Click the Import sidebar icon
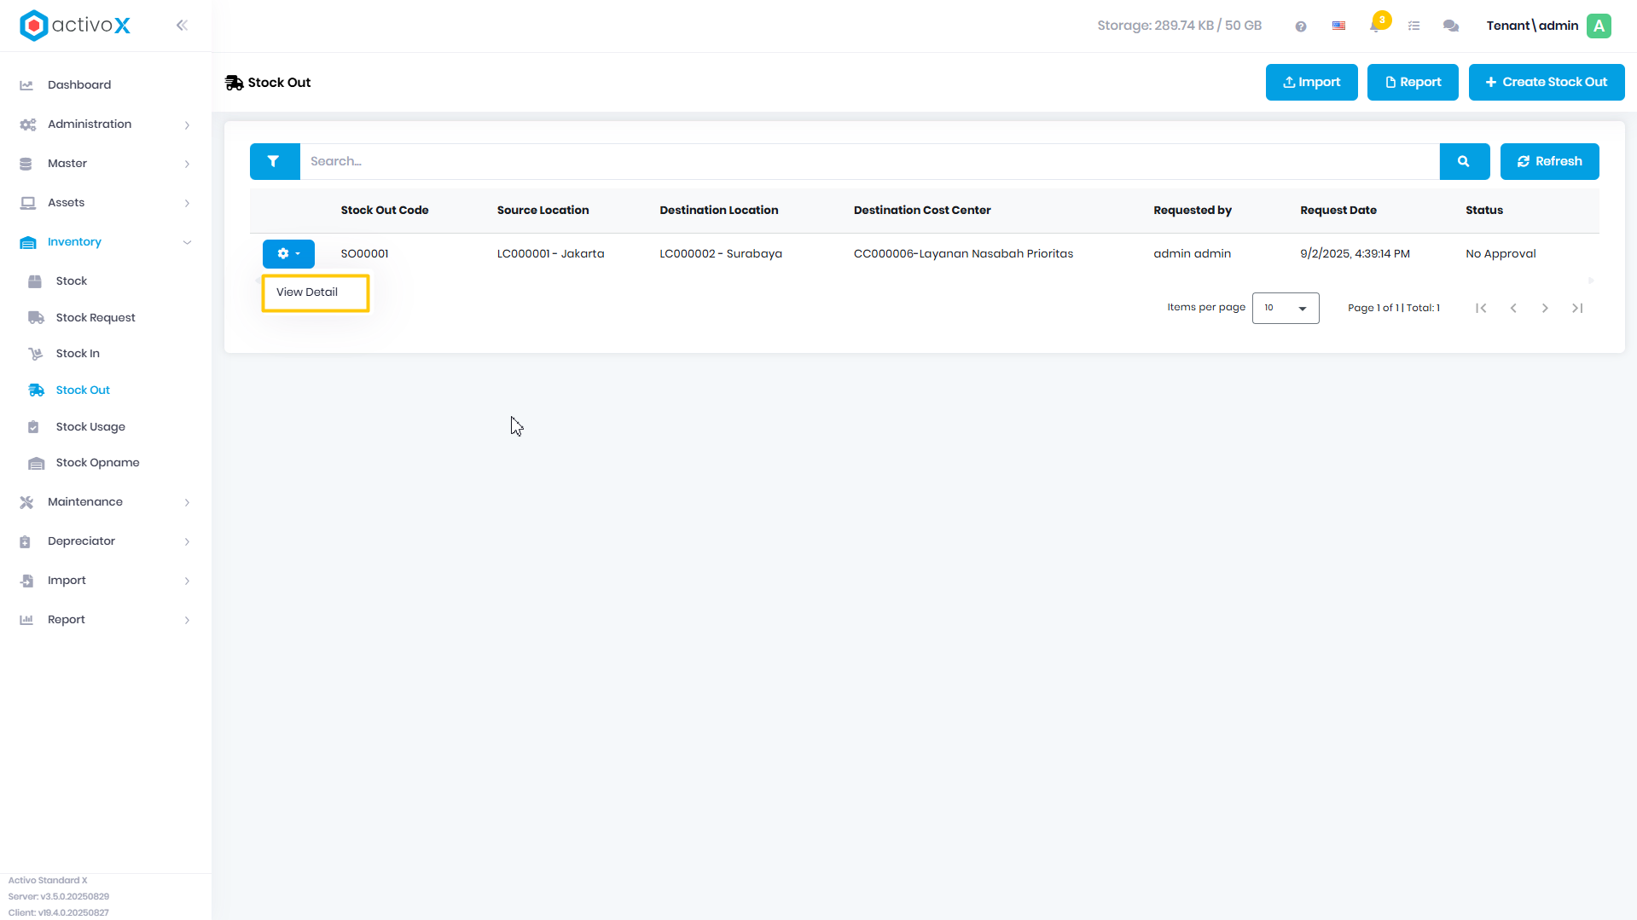This screenshot has height=920, width=1637. click(26, 581)
